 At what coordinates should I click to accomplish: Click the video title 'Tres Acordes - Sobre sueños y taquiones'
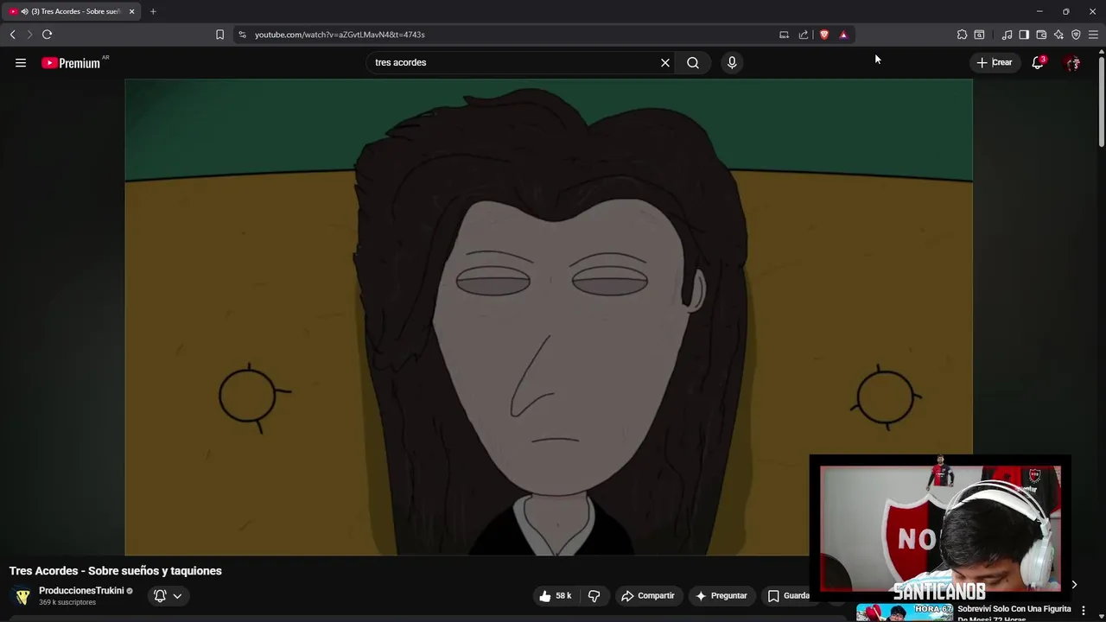click(115, 570)
